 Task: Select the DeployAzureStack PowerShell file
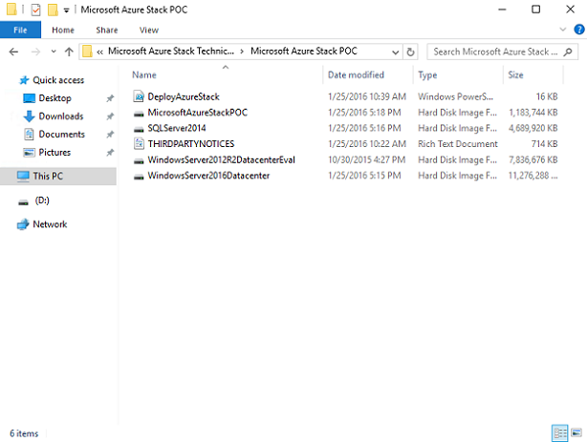(184, 96)
